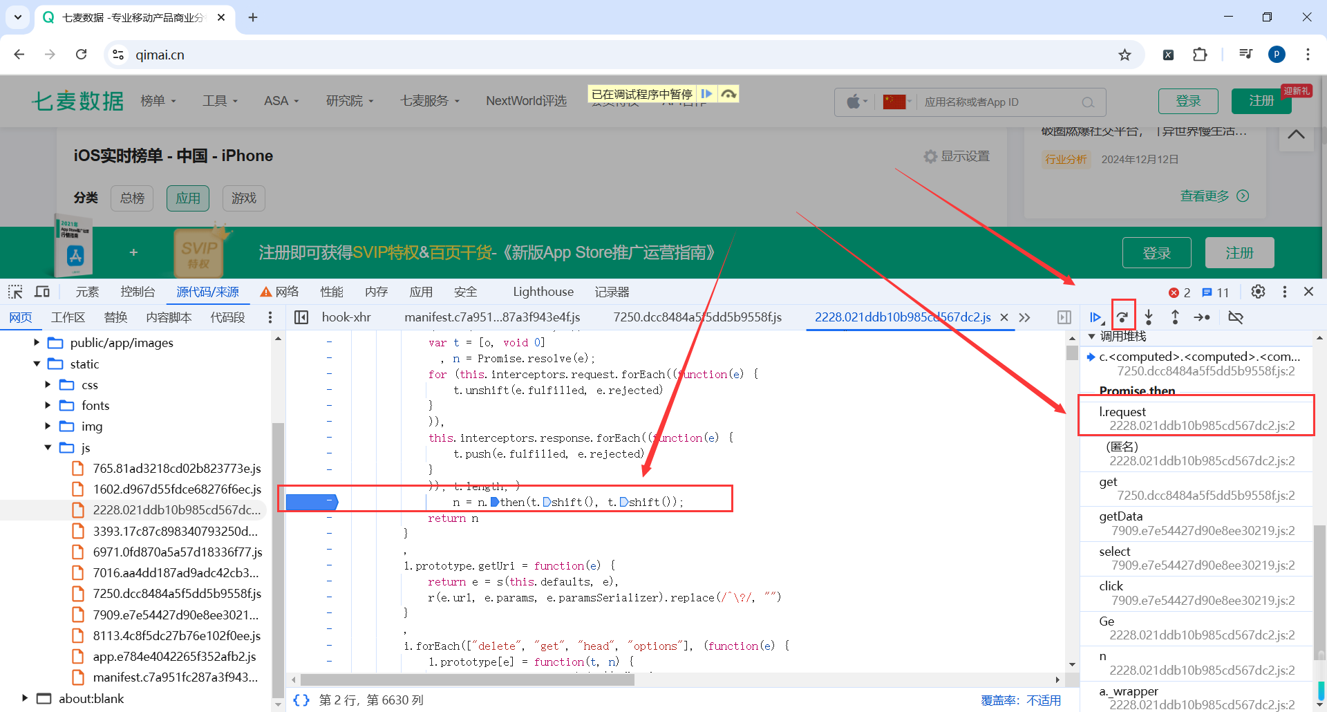Deactivate breakpoints icon

[x=1236, y=317]
